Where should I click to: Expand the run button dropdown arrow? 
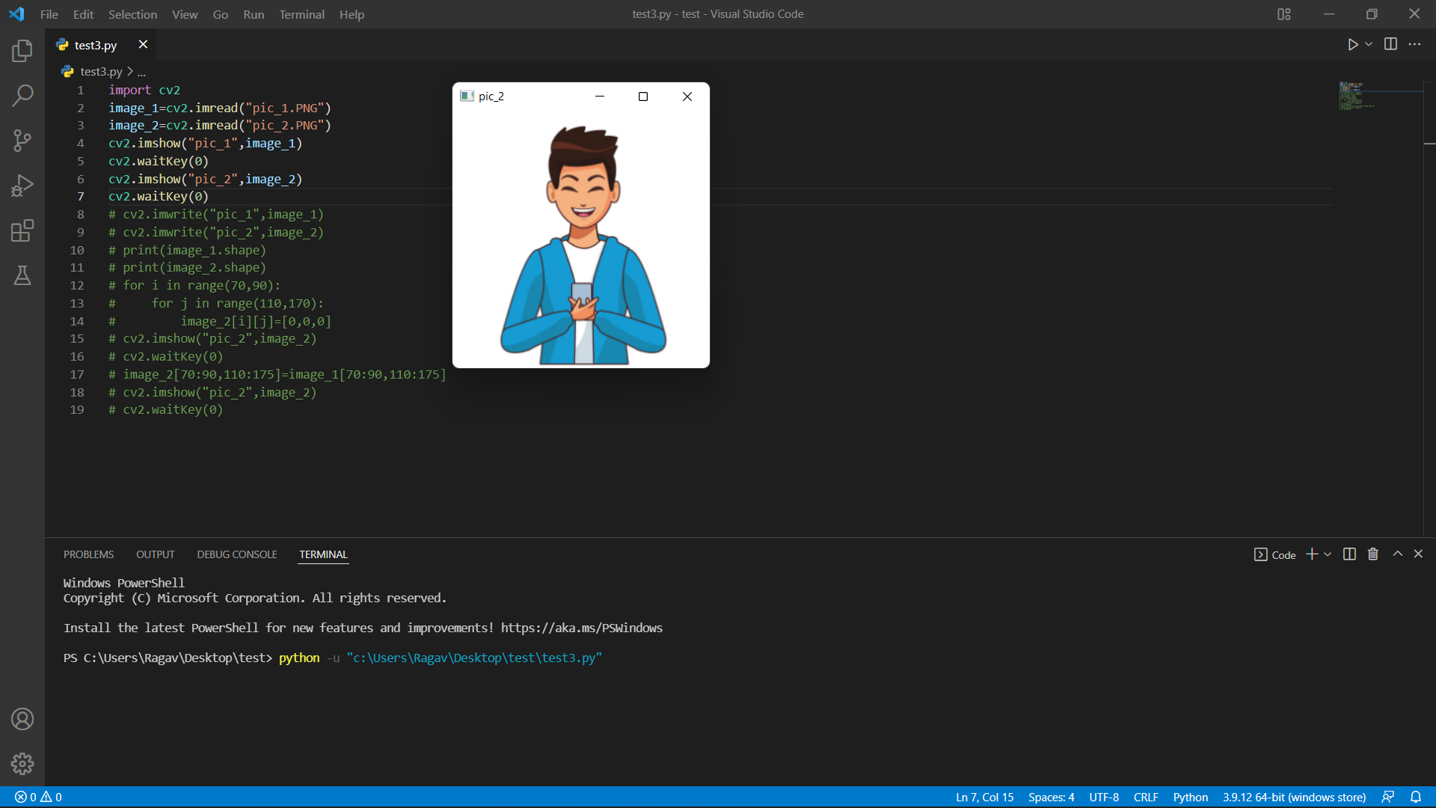click(1367, 44)
